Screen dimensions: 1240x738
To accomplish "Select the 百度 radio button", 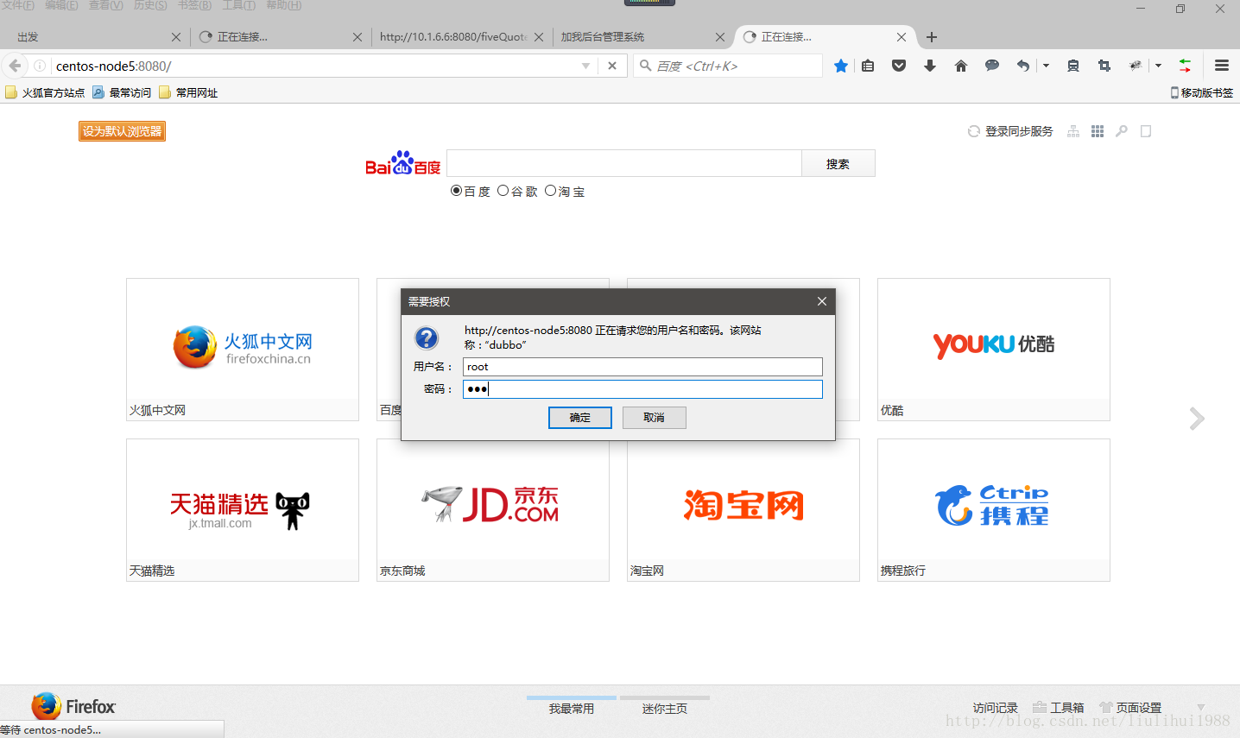I will (456, 191).
